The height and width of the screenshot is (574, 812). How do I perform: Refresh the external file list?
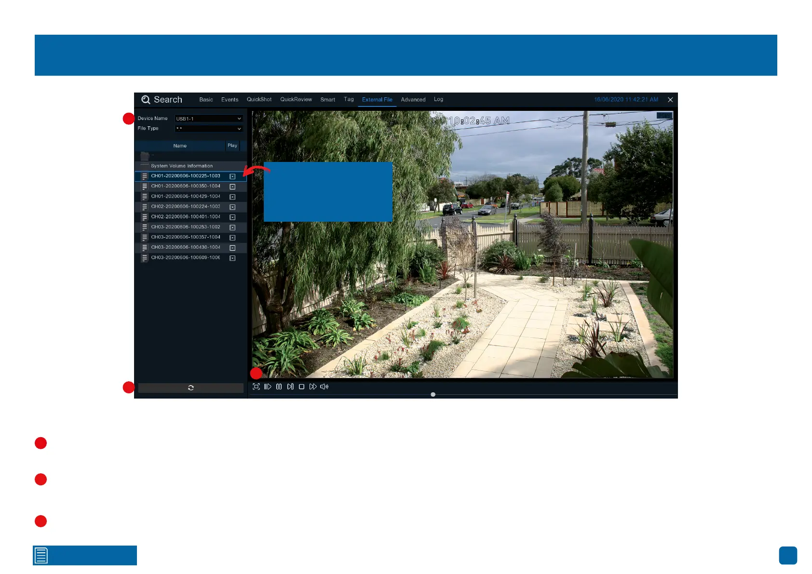(190, 388)
